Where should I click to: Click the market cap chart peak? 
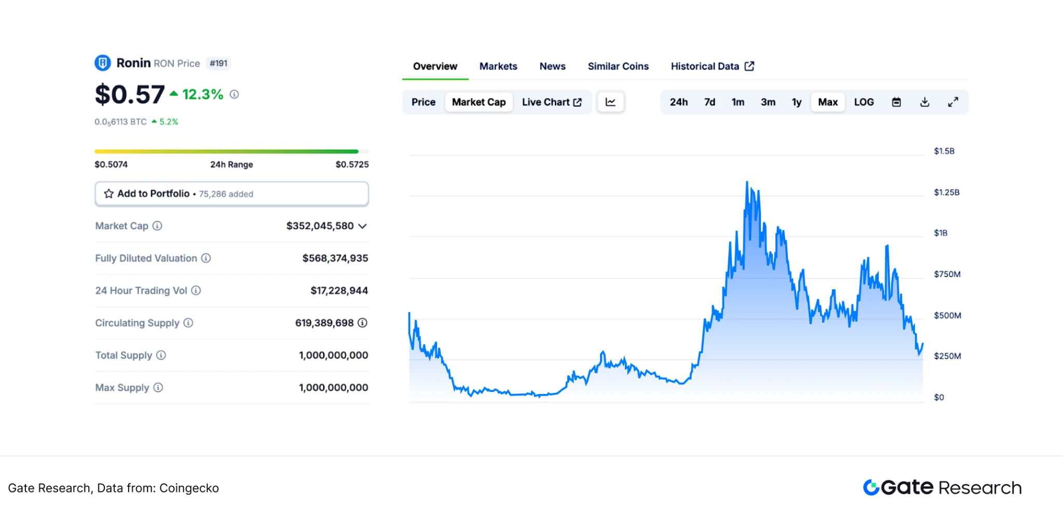click(x=747, y=182)
